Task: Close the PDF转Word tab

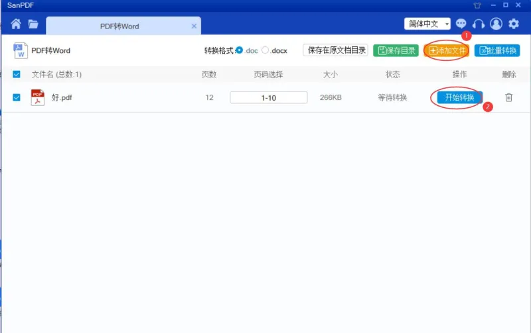Action: [x=194, y=26]
